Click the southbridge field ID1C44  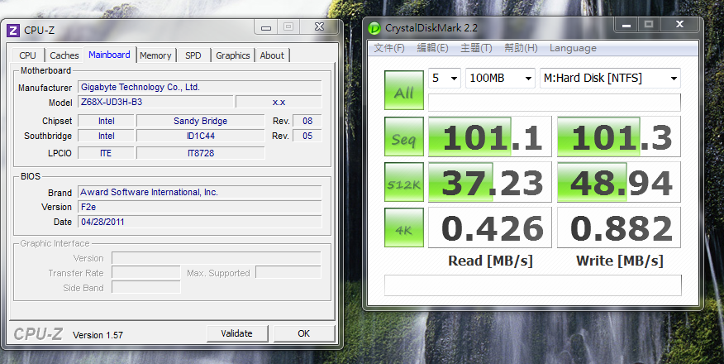coord(200,136)
